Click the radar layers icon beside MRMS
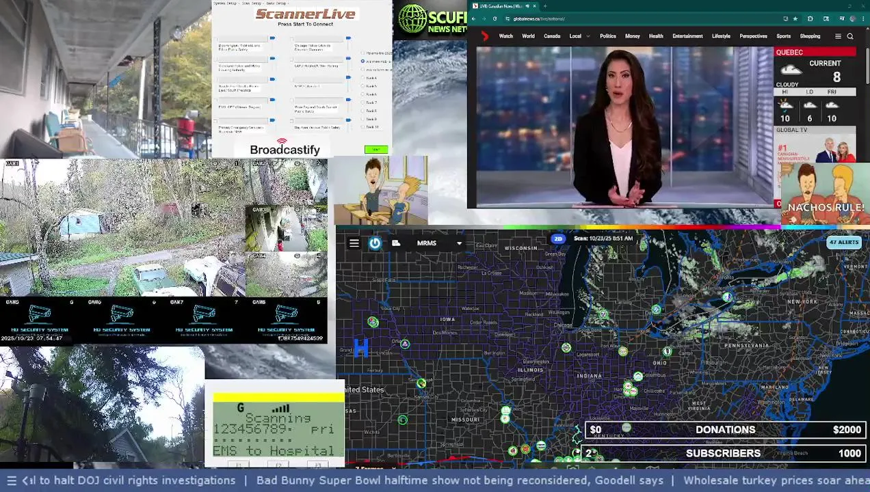The width and height of the screenshot is (870, 492). click(396, 243)
